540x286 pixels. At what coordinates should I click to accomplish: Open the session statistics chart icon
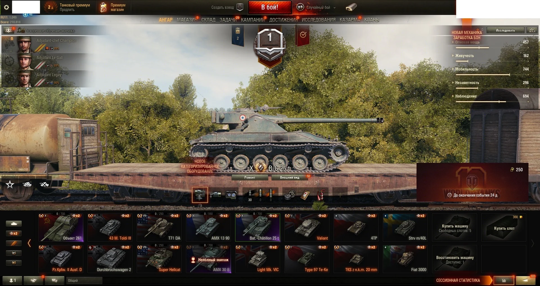click(x=504, y=280)
